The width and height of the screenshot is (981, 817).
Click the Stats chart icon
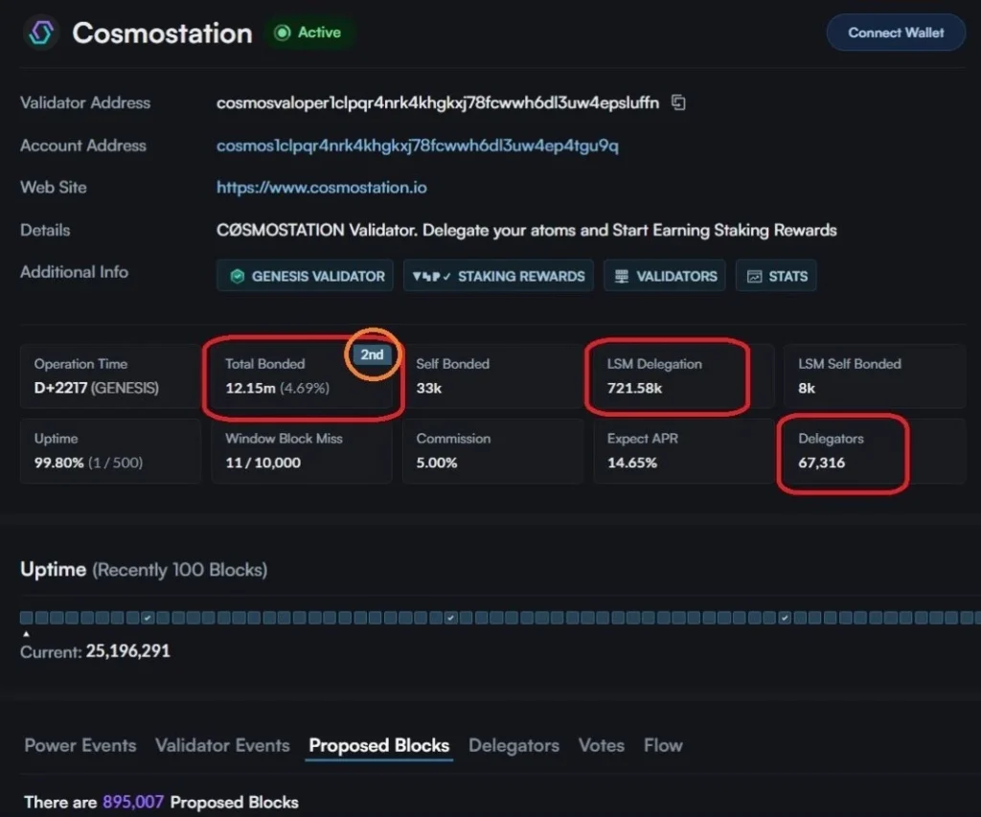click(x=755, y=276)
